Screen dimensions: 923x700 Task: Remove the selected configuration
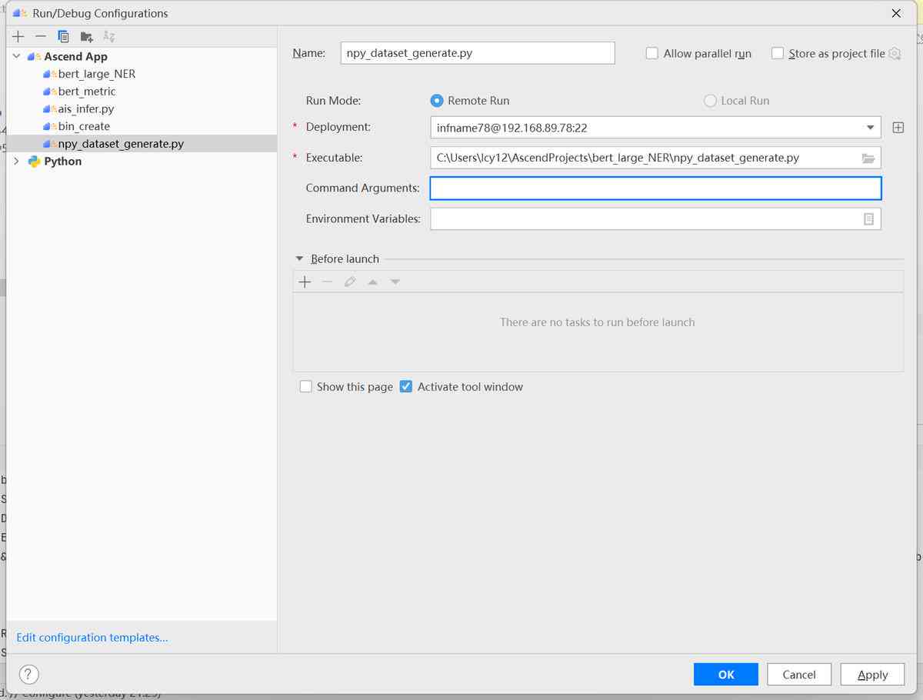pyautogui.click(x=41, y=36)
